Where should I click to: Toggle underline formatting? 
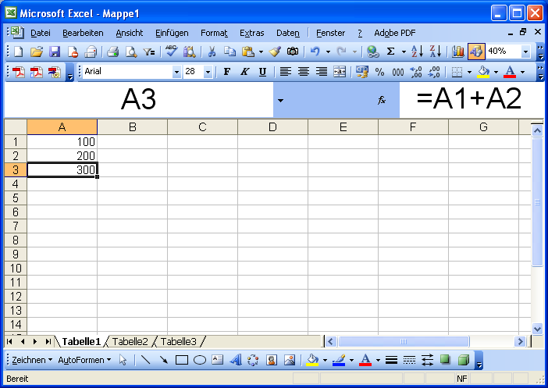pos(262,72)
